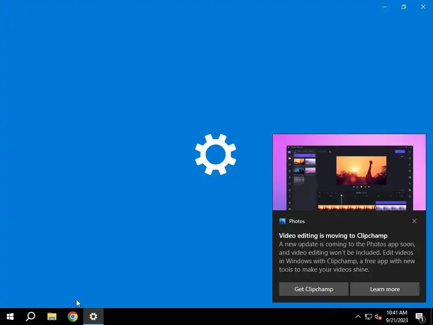The image size is (433, 325).
Task: Click the notification body text about Photos update
Action: pos(347,257)
